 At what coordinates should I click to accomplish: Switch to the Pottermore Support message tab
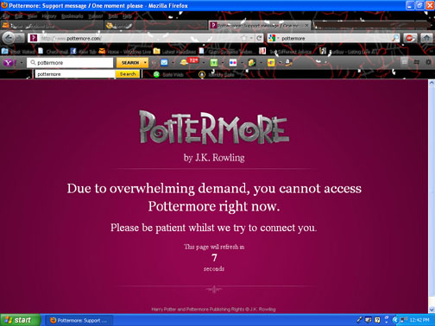coord(260,26)
